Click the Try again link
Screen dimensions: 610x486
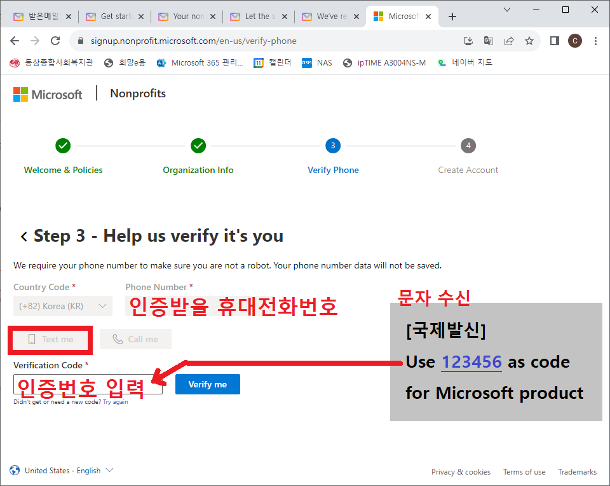[116, 402]
